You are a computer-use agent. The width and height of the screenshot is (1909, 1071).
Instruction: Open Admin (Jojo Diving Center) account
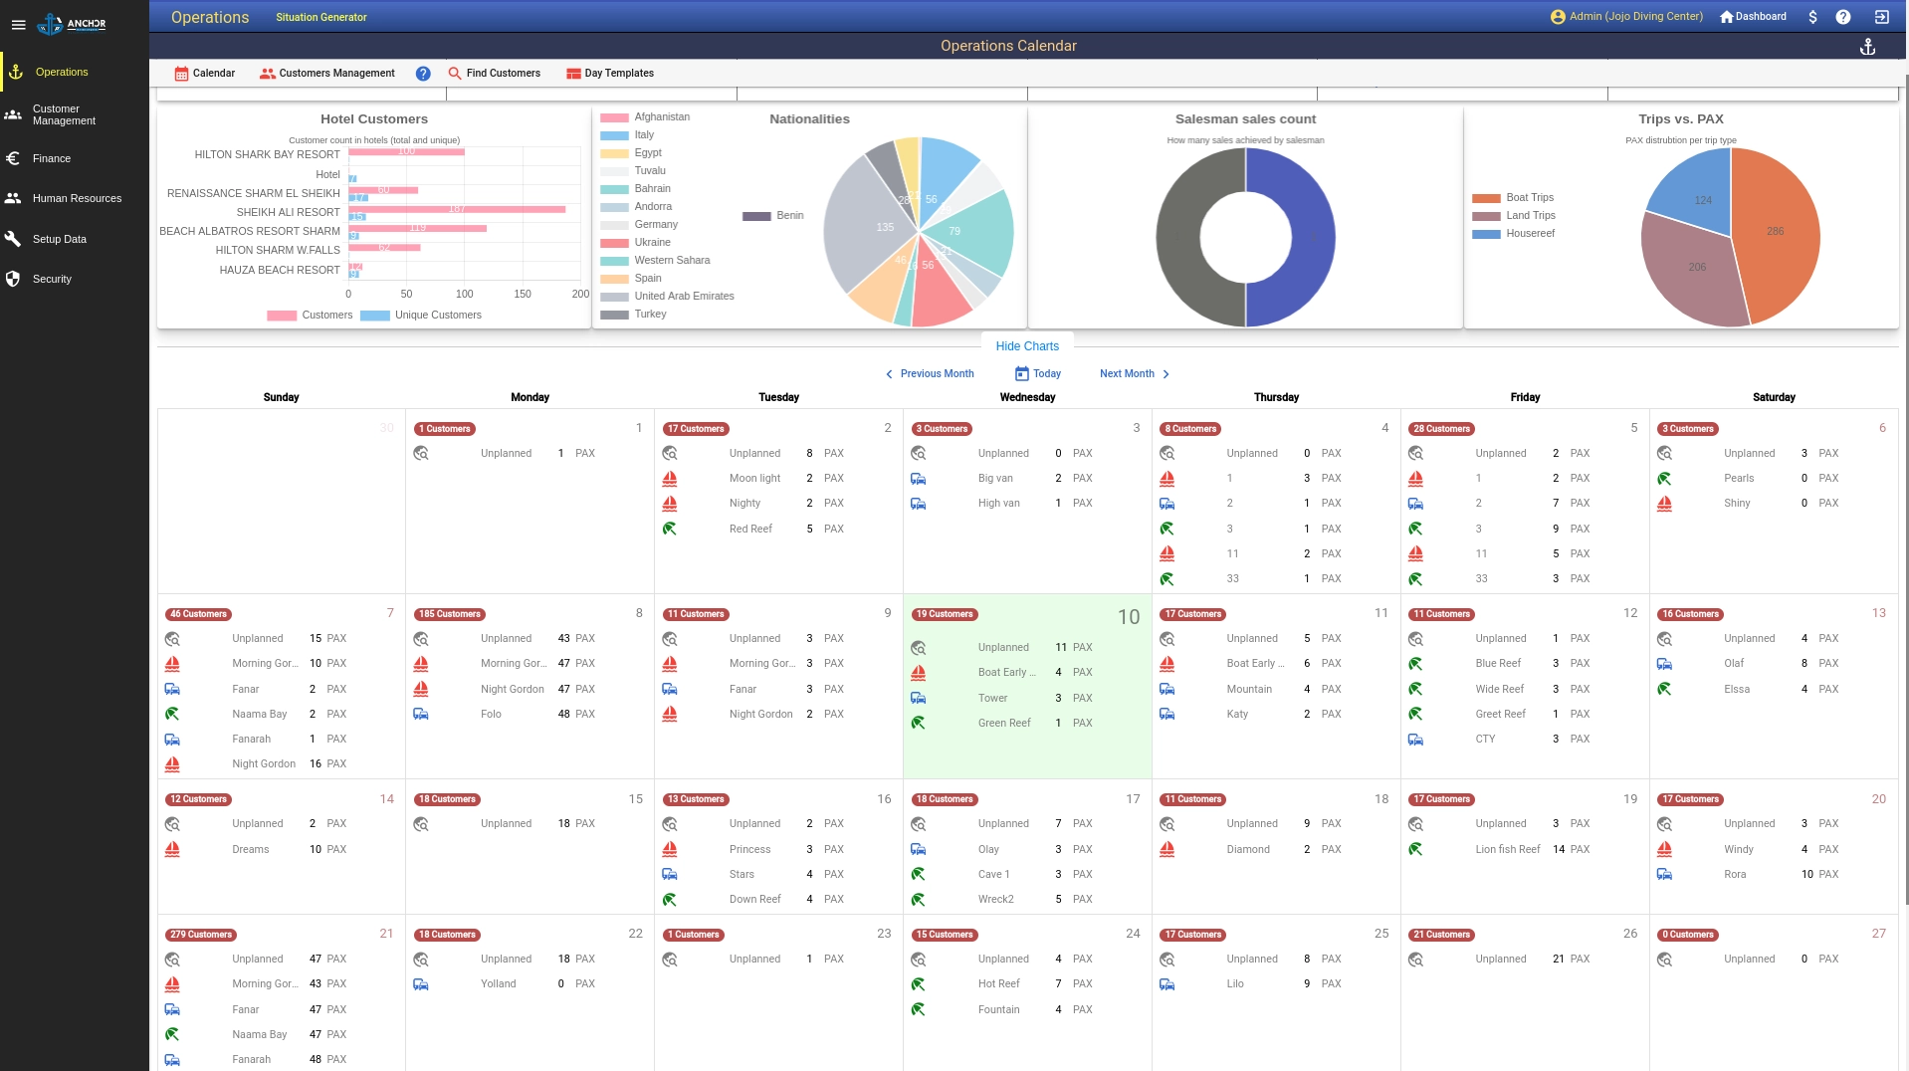pyautogui.click(x=1626, y=16)
